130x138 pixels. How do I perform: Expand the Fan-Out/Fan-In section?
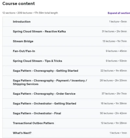click(66, 51)
